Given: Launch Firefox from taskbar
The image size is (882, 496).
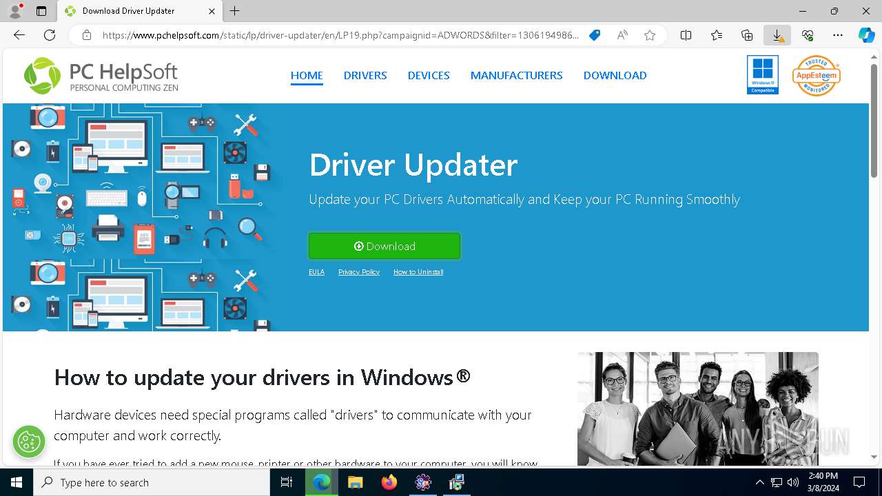Looking at the screenshot, I should tap(389, 482).
